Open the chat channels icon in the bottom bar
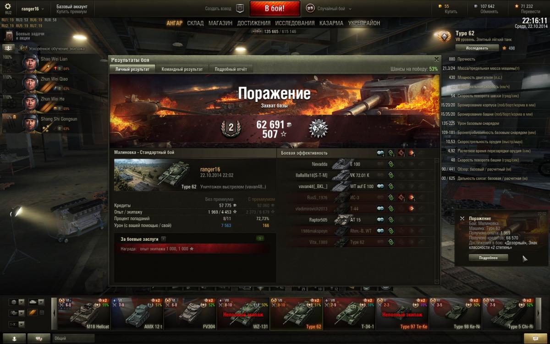The width and height of the screenshot is (550, 344). click(39, 338)
